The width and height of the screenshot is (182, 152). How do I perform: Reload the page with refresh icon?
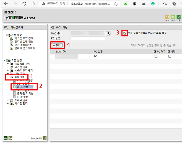click(24, 4)
